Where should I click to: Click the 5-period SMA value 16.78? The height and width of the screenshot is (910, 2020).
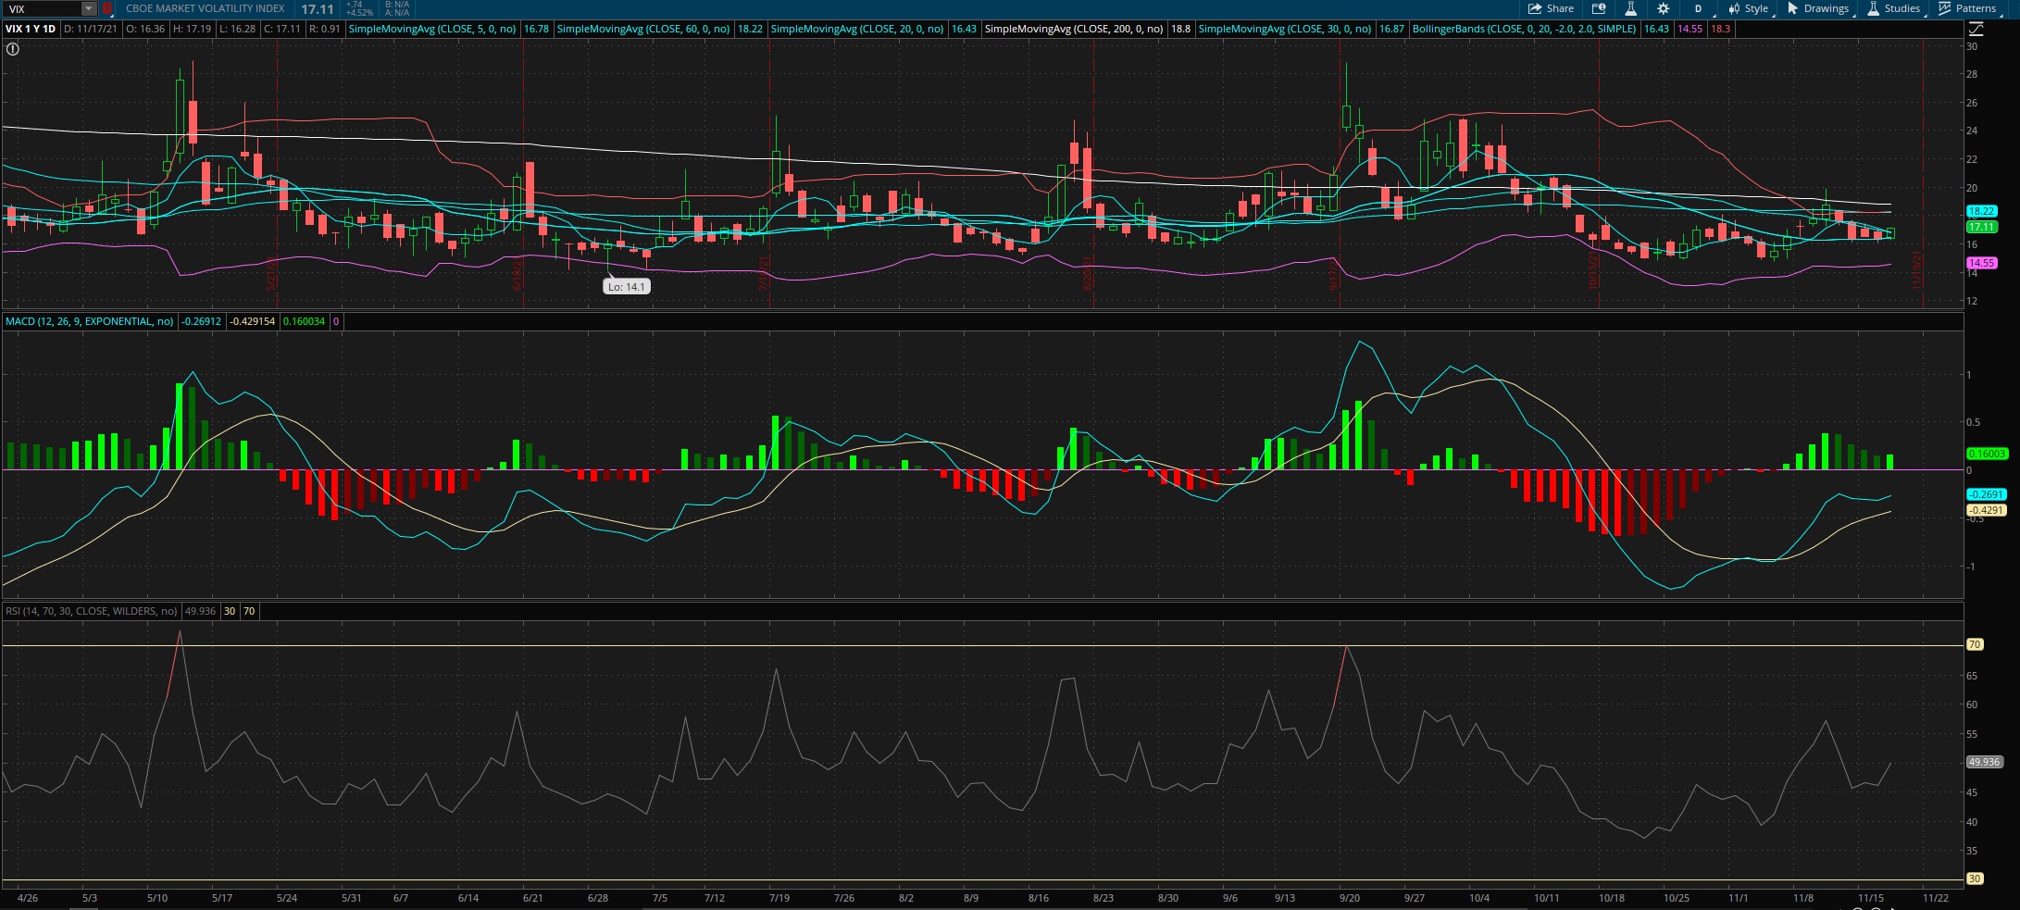click(x=536, y=29)
